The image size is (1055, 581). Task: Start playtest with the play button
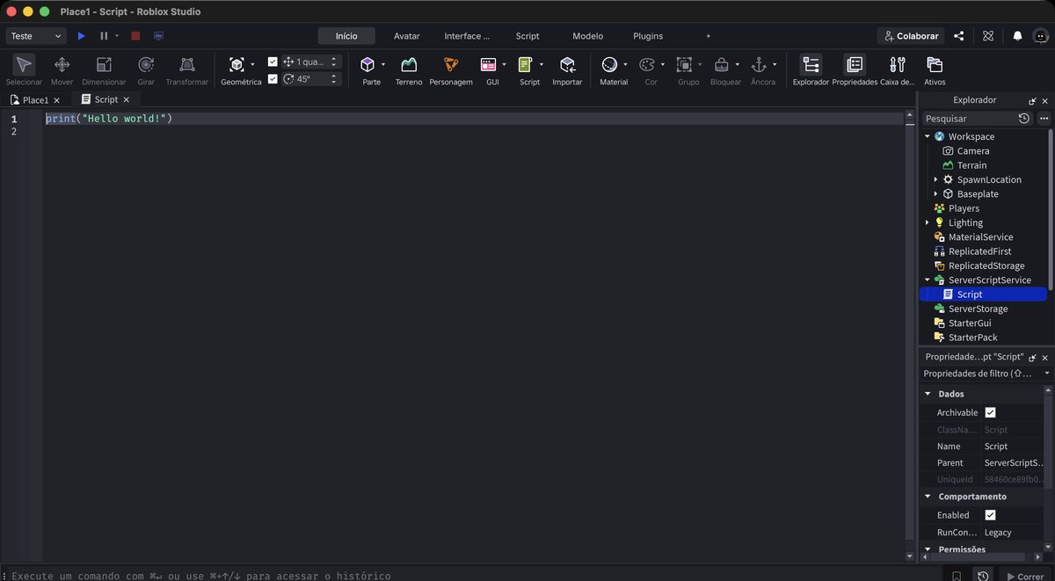click(82, 36)
